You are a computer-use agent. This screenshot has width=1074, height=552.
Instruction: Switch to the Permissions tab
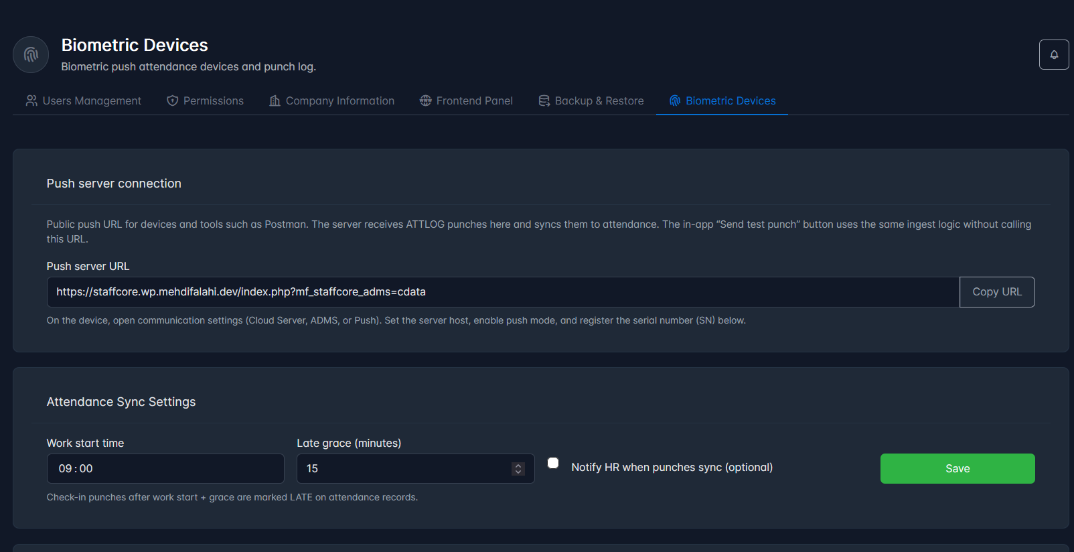[x=205, y=100]
